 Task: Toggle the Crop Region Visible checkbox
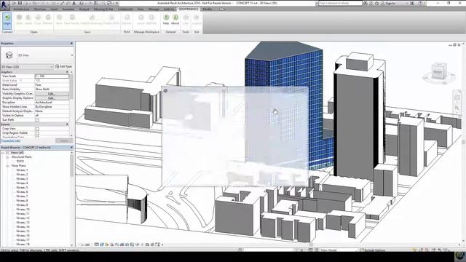tap(37, 133)
